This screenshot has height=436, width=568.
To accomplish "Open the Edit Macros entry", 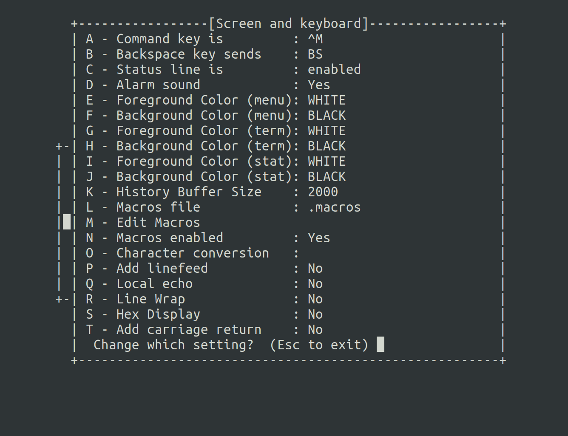I will tap(158, 223).
